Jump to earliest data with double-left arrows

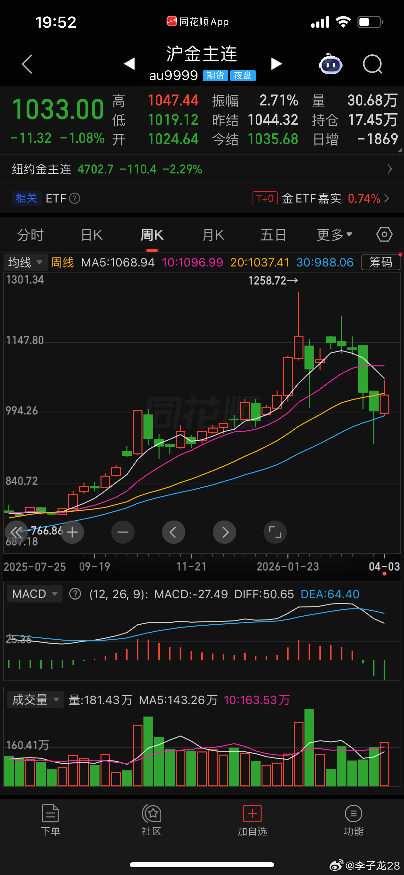pyautogui.click(x=16, y=532)
